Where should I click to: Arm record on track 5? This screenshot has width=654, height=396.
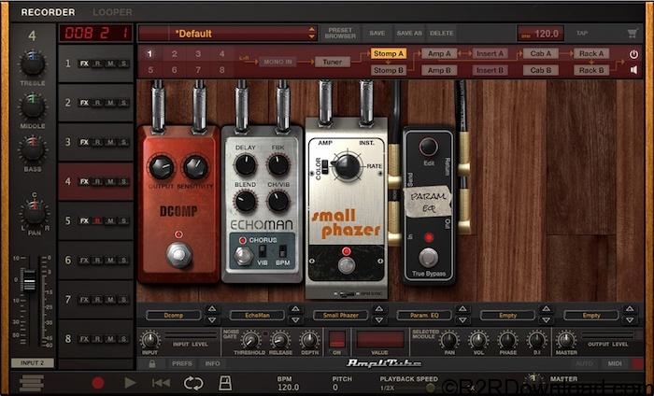[97, 221]
